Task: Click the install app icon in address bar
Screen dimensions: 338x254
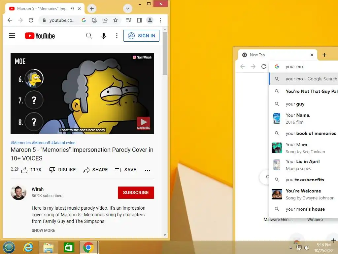Action: click(x=94, y=20)
